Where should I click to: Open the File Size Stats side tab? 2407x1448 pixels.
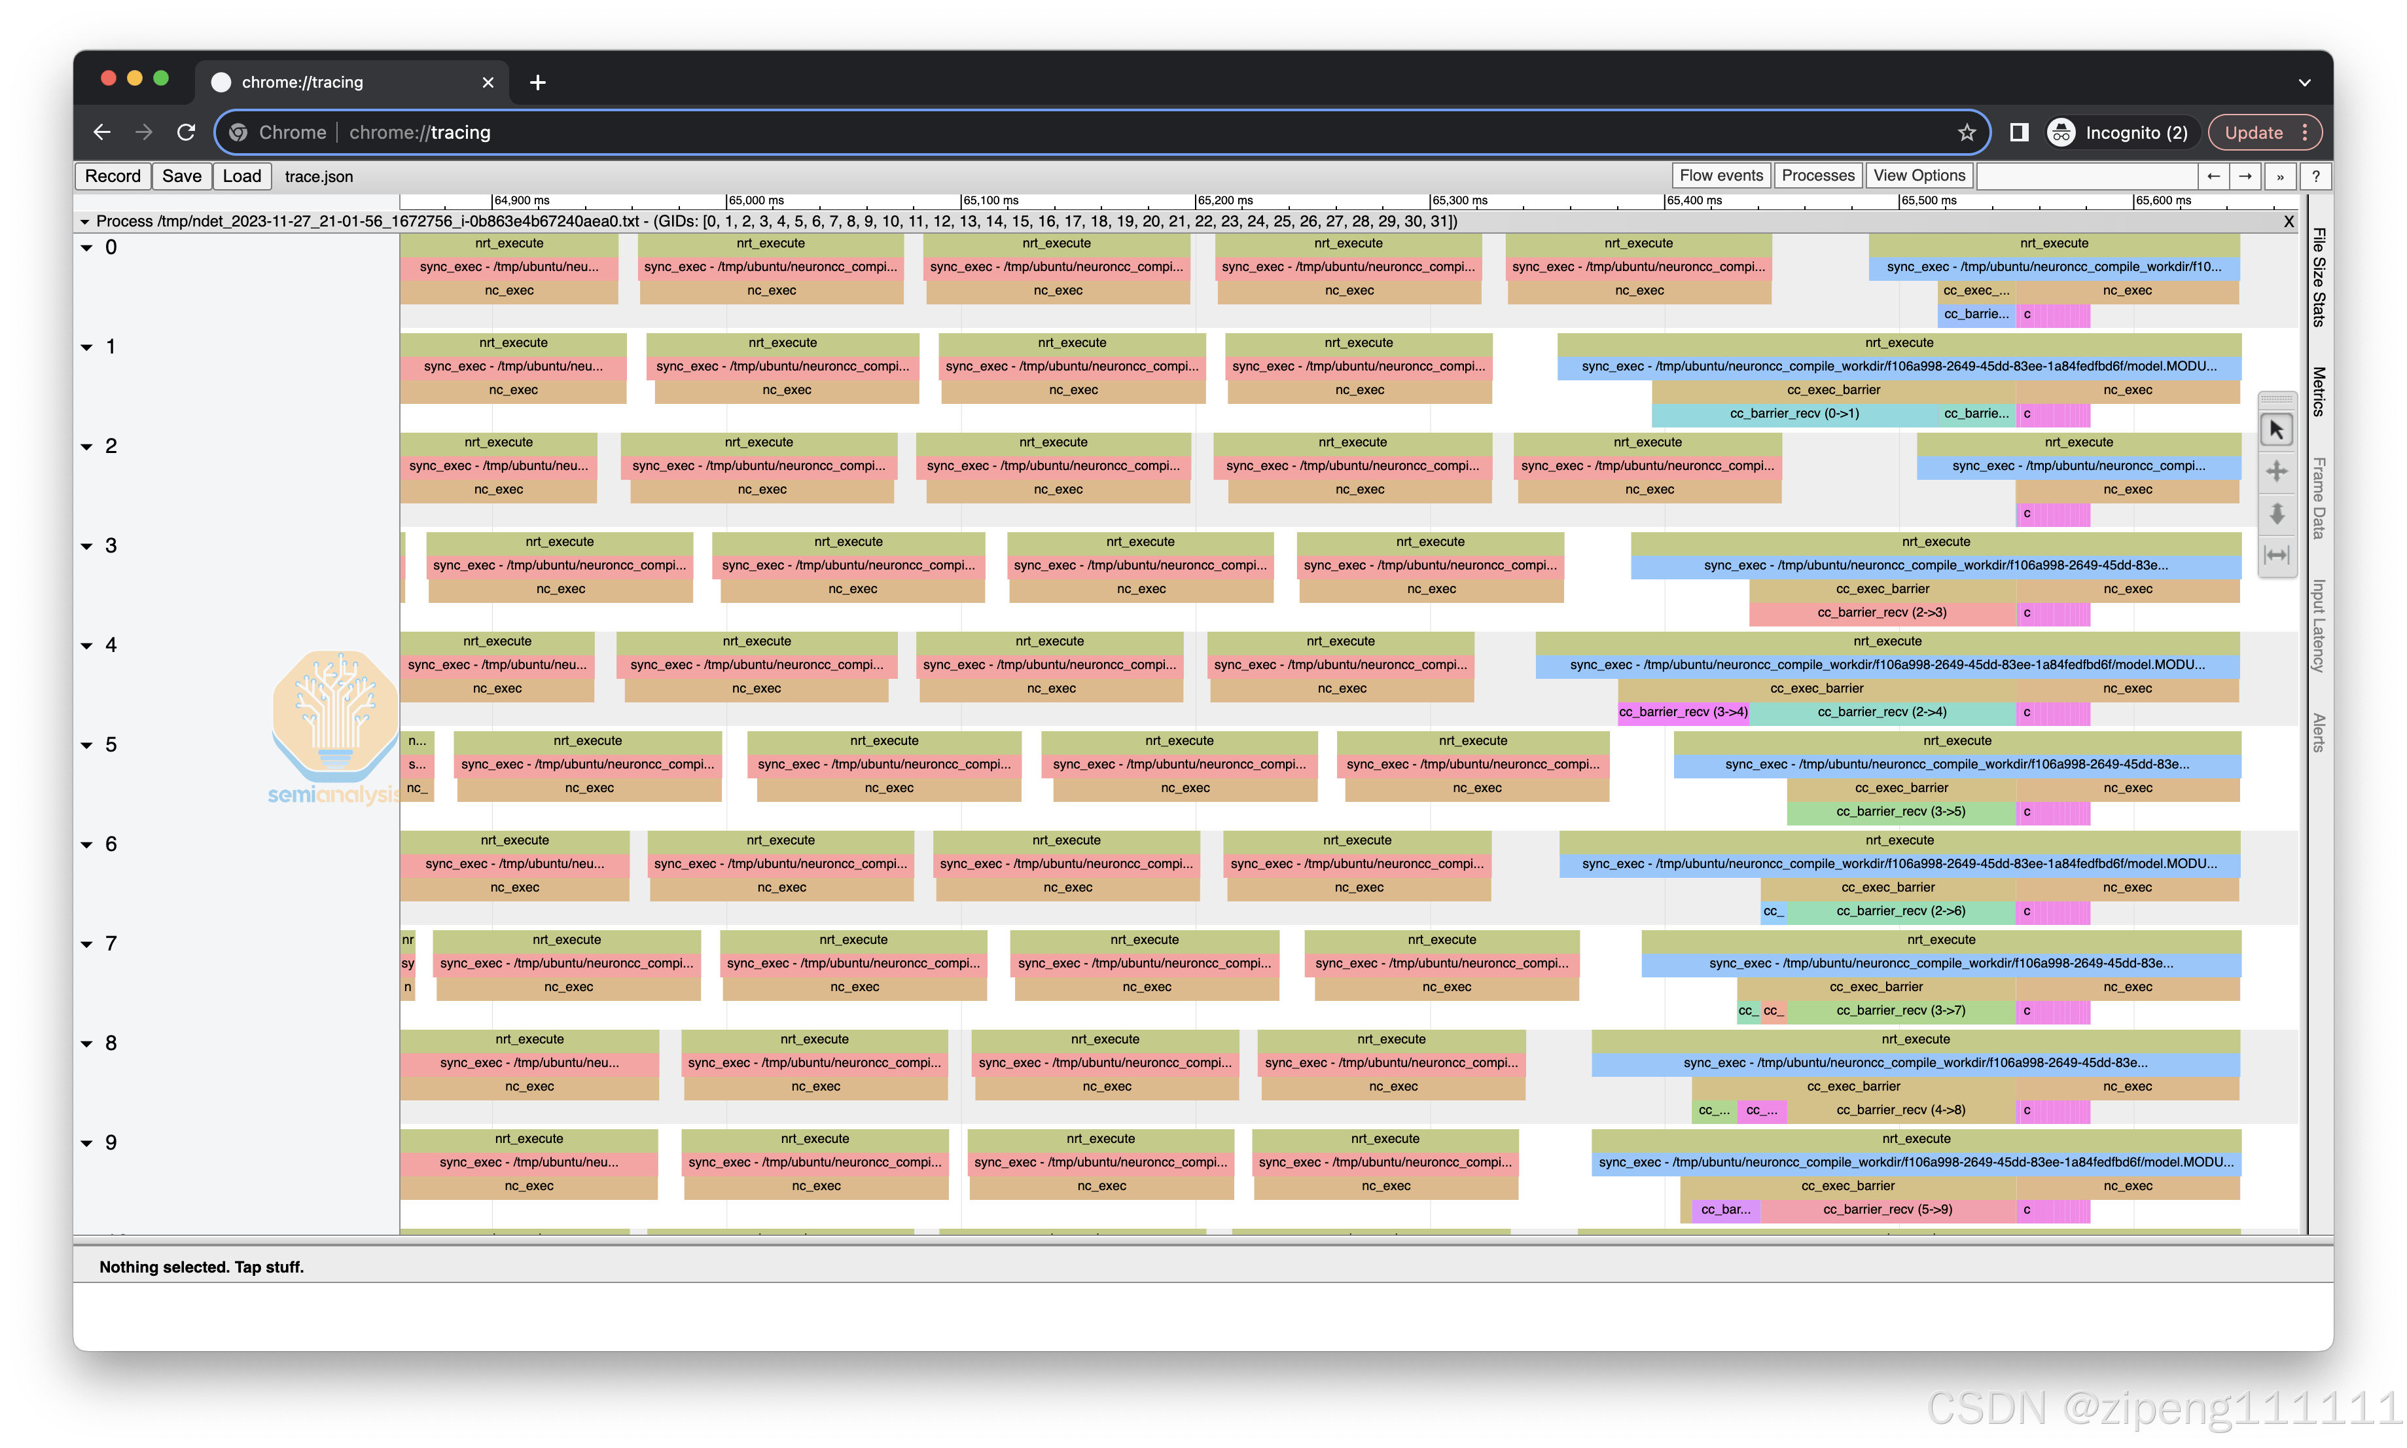coord(2319,277)
